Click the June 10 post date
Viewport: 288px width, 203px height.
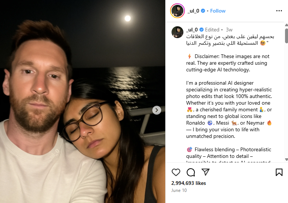(x=179, y=190)
